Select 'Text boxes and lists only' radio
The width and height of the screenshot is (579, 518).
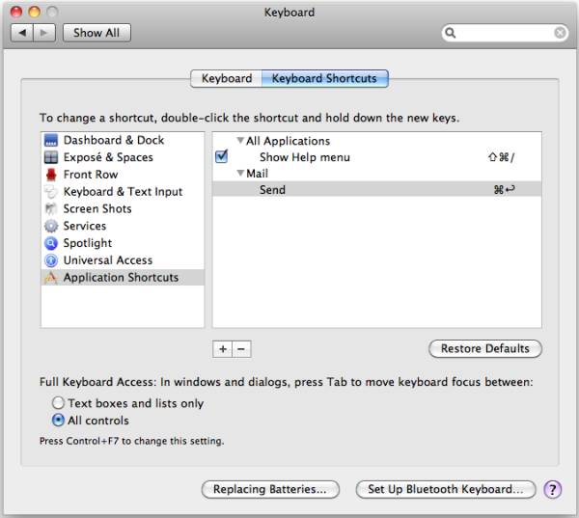click(59, 403)
